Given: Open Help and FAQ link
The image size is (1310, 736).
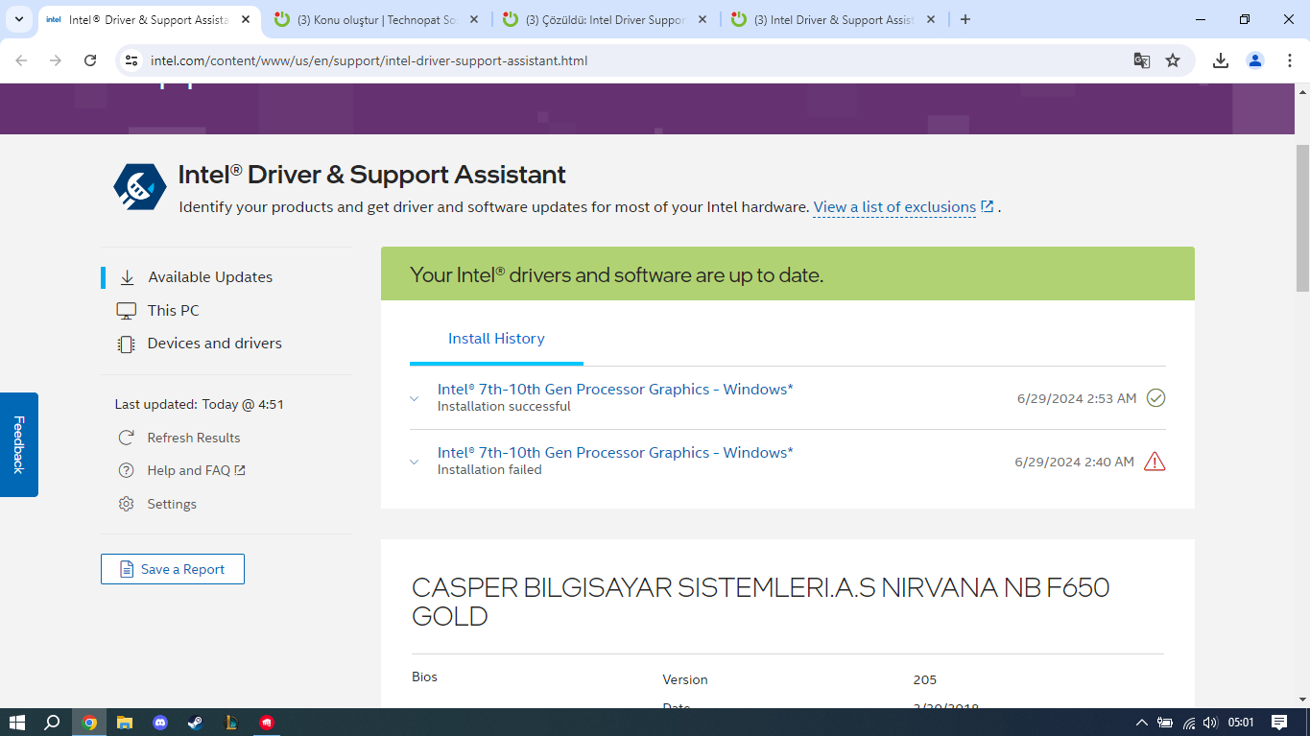Looking at the screenshot, I should pyautogui.click(x=197, y=471).
